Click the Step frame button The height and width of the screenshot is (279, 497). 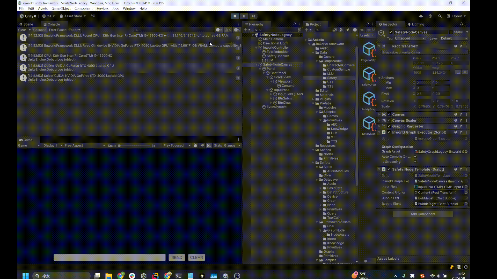pos(253,16)
